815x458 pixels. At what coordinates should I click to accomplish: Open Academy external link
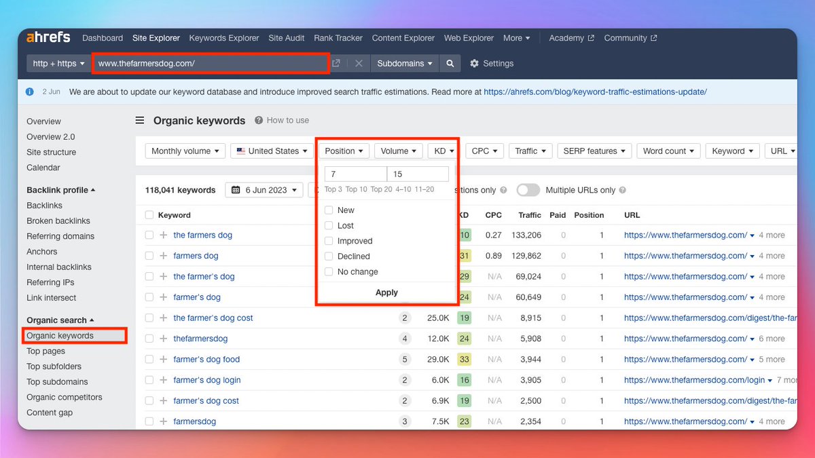click(571, 38)
